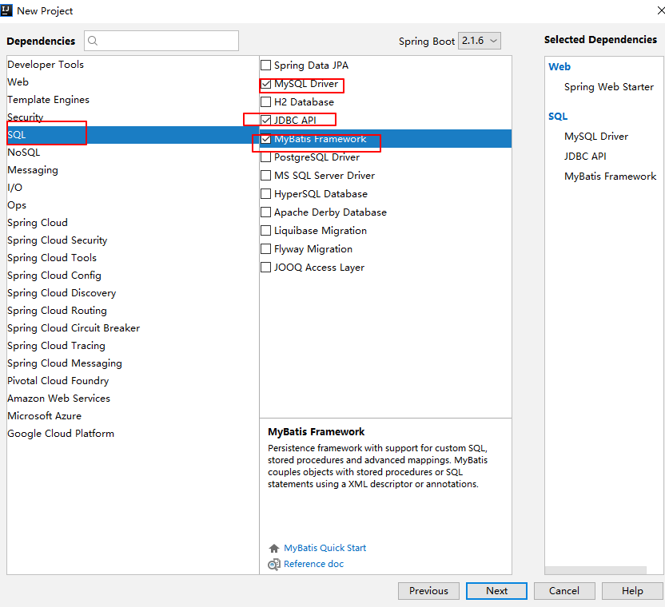Enable the HyperSQL Database checkbox
The width and height of the screenshot is (665, 607).
point(266,194)
